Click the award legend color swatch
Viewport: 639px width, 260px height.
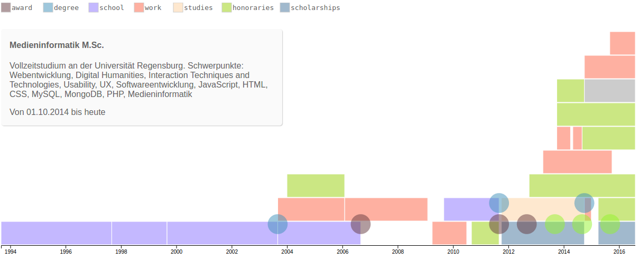coord(6,7)
